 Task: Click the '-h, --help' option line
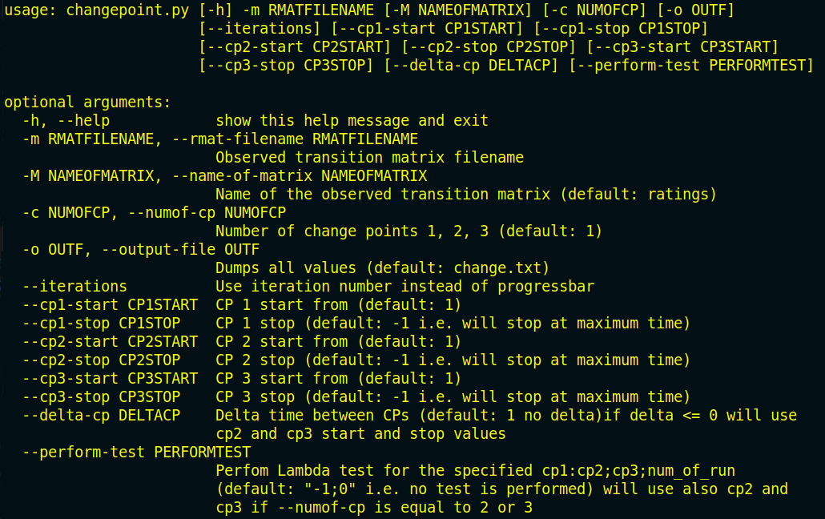point(66,121)
